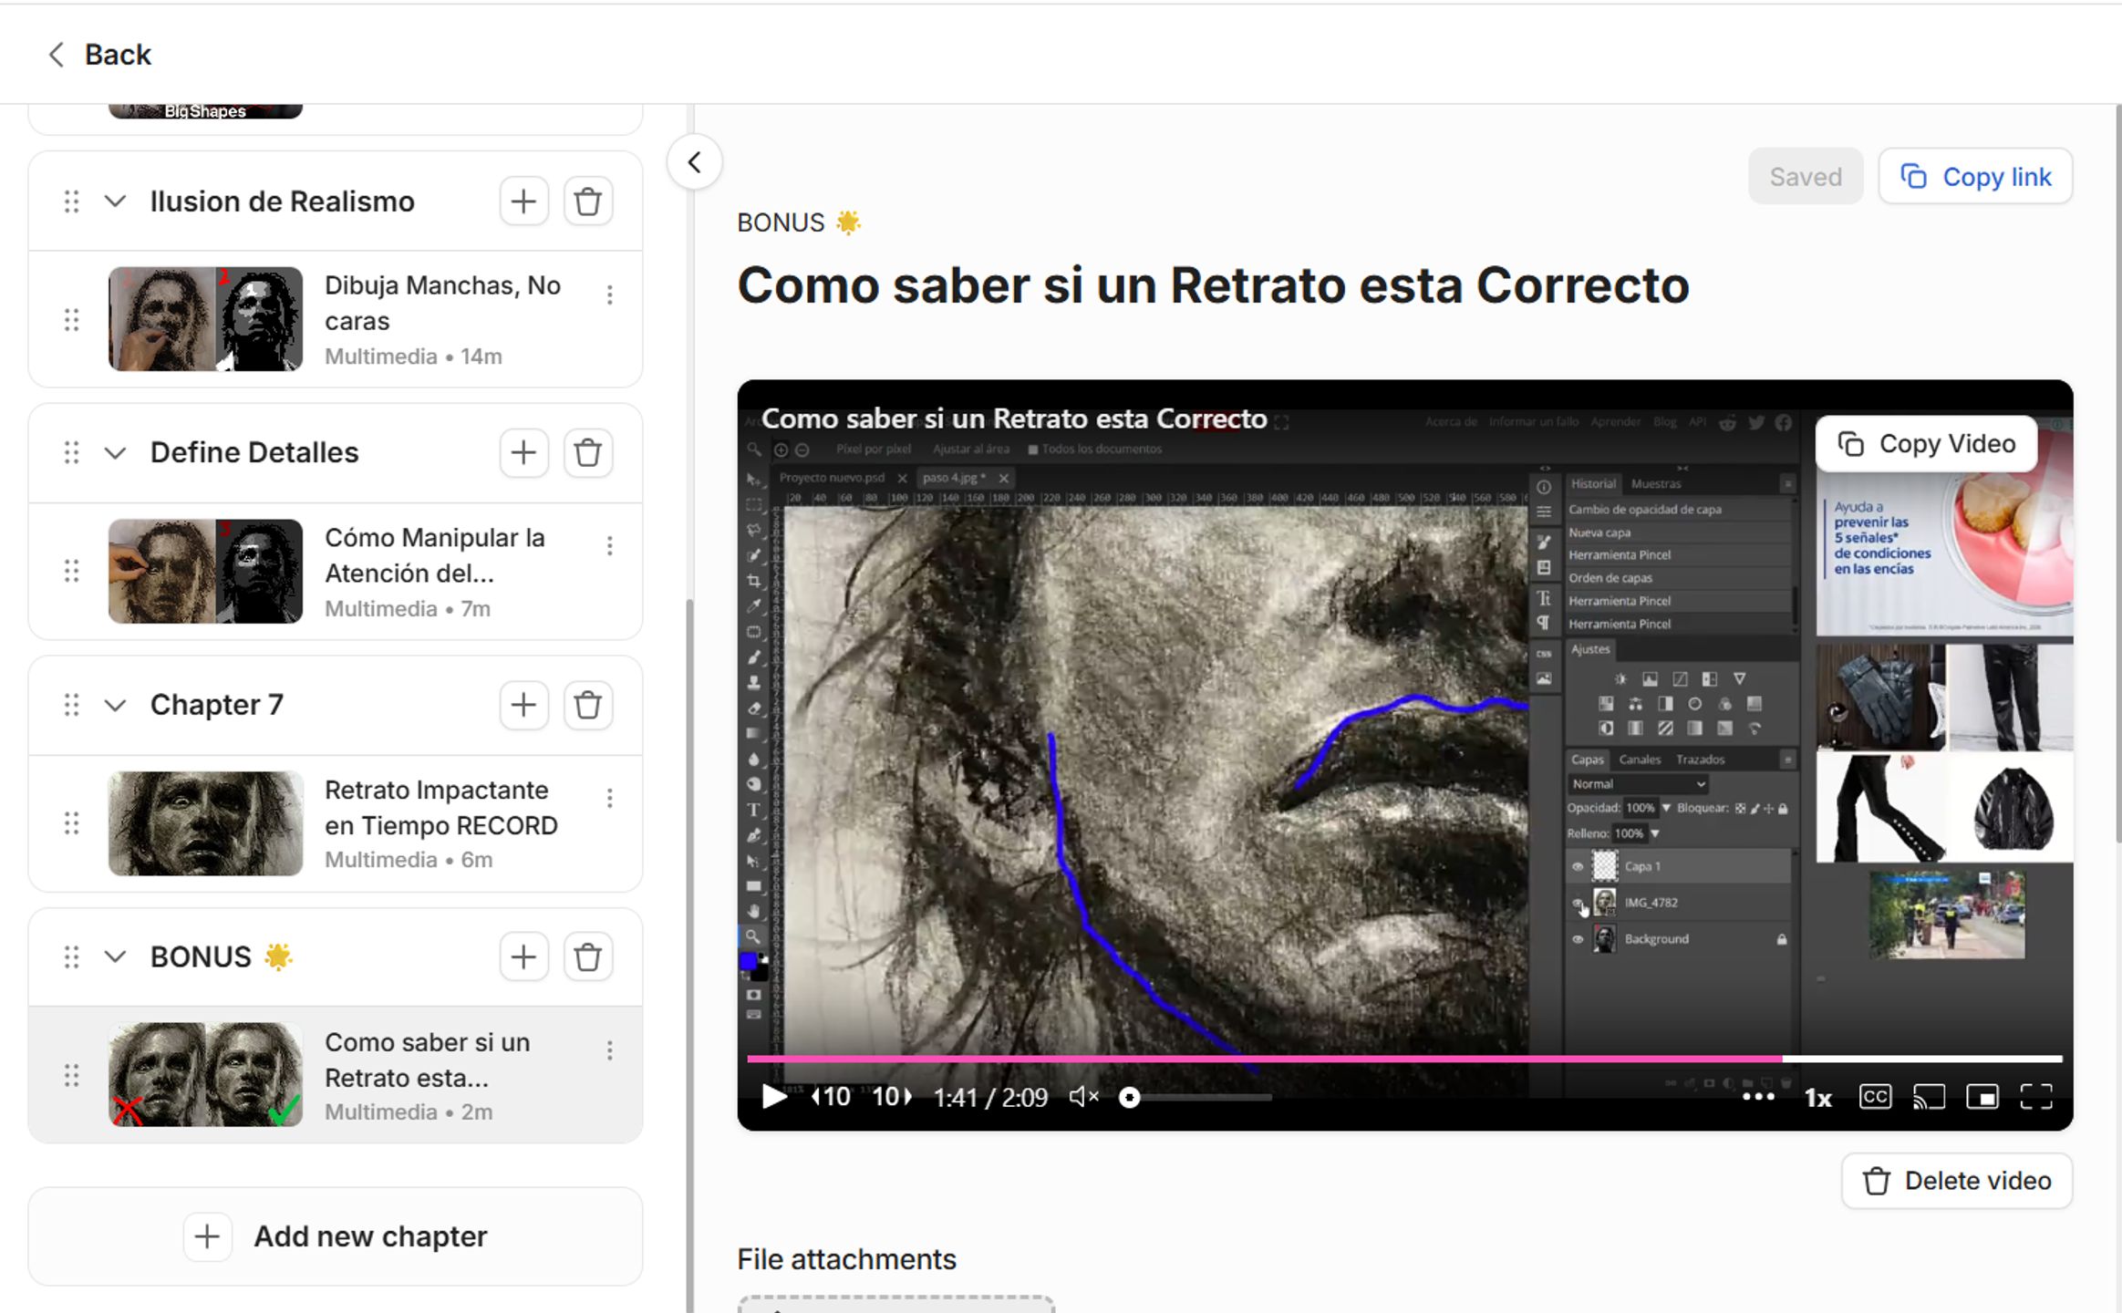
Task: Click drag handle of Ilusion de Realismo chapter
Action: (x=72, y=202)
